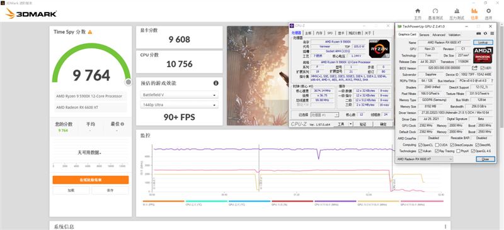Click GPU-Z refresh icon
This screenshot has width=504, height=230.
tap(485, 33)
